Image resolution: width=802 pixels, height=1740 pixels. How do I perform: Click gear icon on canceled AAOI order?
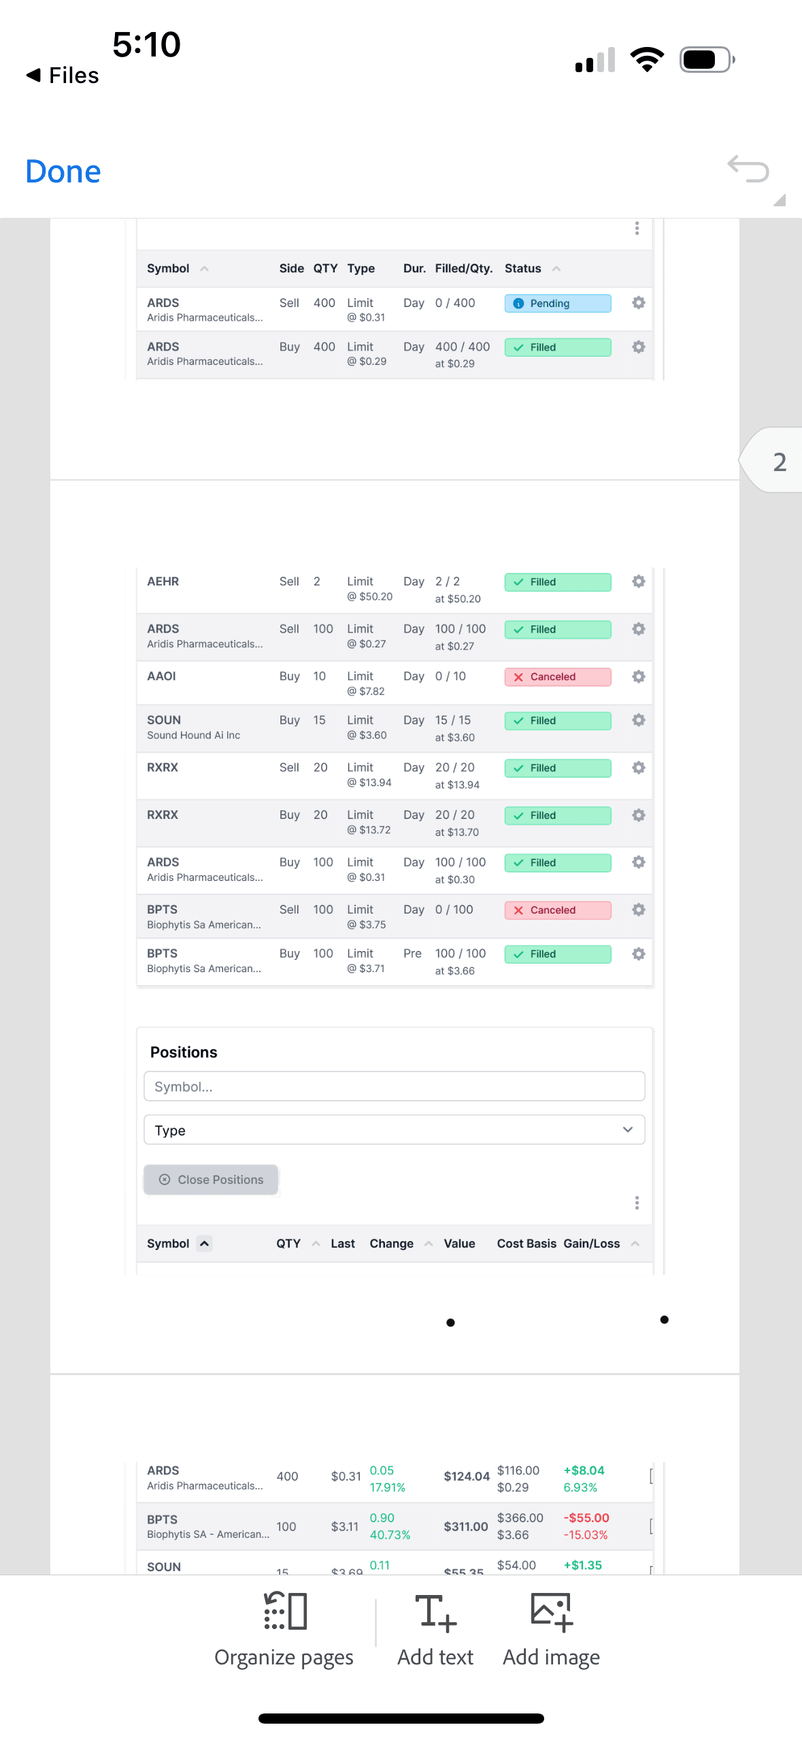pos(638,677)
